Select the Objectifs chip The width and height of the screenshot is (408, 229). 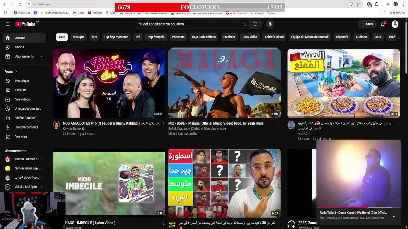coord(342,37)
